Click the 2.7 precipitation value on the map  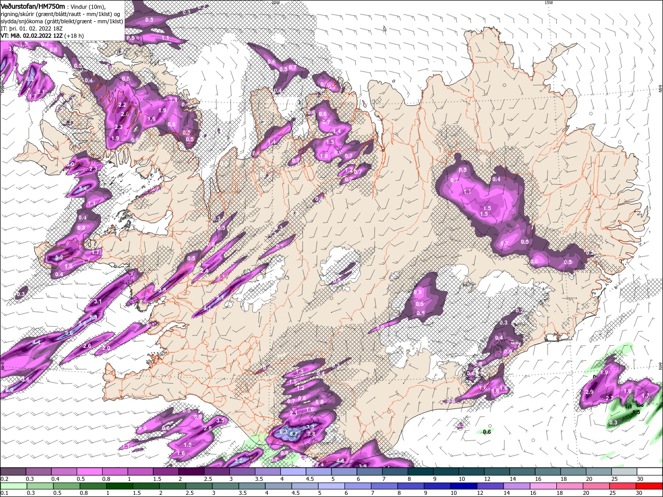click(x=610, y=398)
